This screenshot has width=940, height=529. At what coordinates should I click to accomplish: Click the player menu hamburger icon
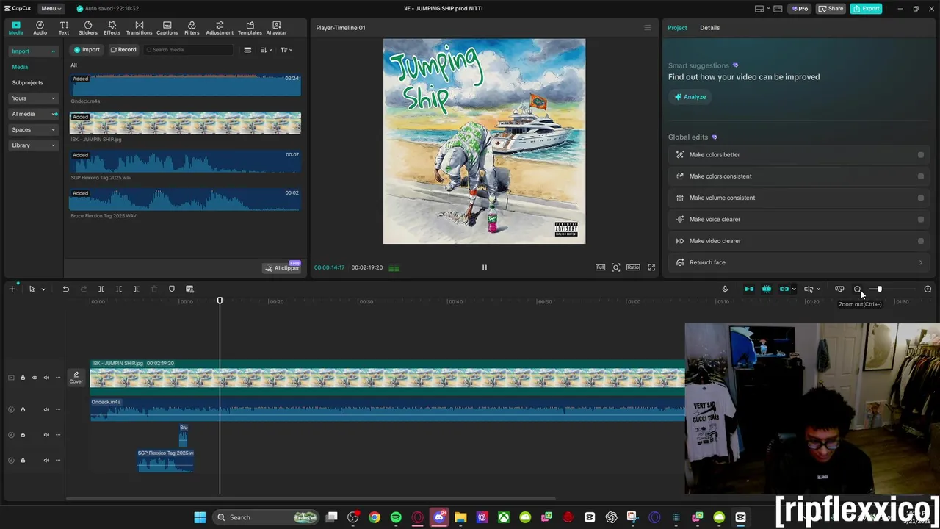647,28
